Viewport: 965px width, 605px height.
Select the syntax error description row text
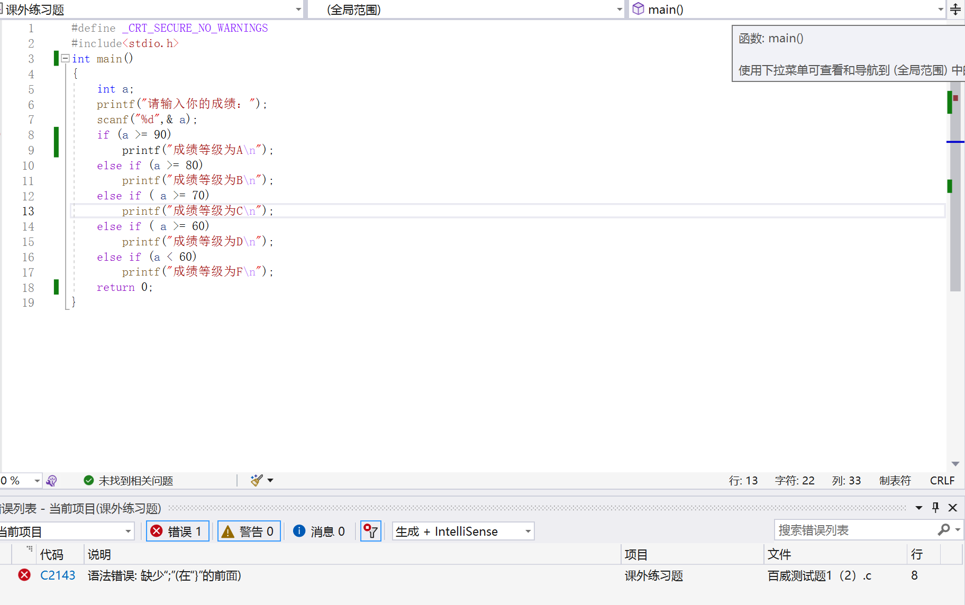coord(165,575)
